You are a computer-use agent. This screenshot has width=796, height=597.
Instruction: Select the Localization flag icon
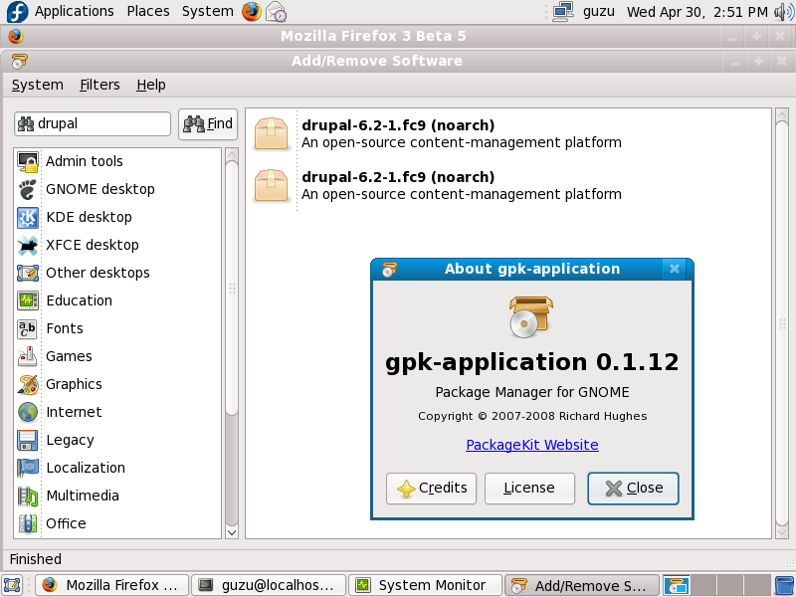28,468
